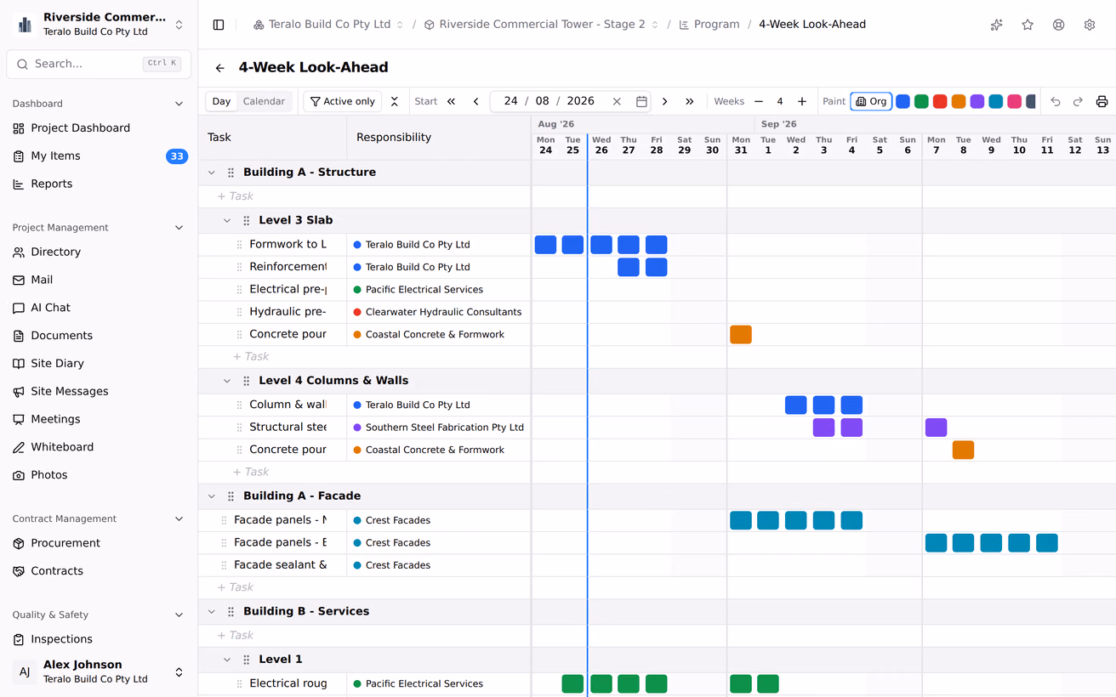The height and width of the screenshot is (697, 1116).
Task: Collapse the Dashboard sidebar section
Action: pyautogui.click(x=179, y=104)
